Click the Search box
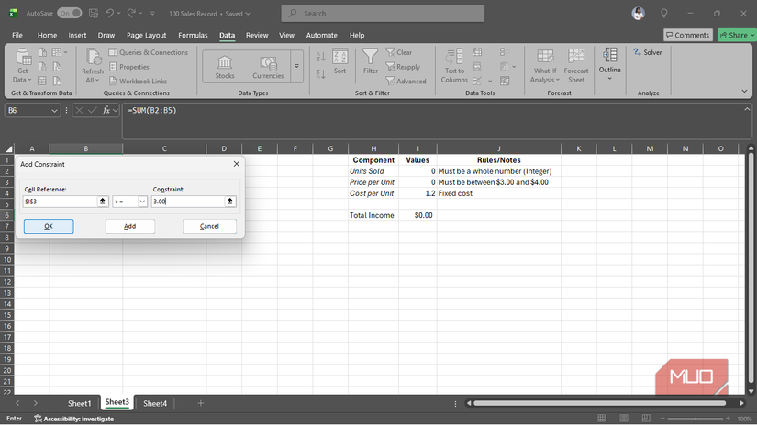 [x=383, y=14]
